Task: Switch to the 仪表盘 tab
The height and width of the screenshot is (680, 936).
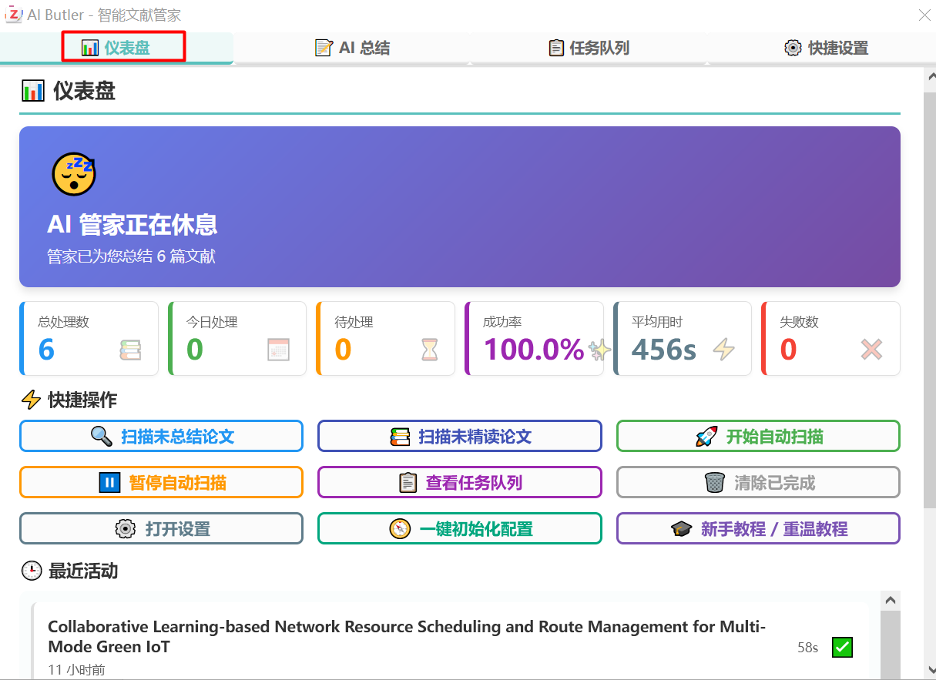Action: (117, 48)
